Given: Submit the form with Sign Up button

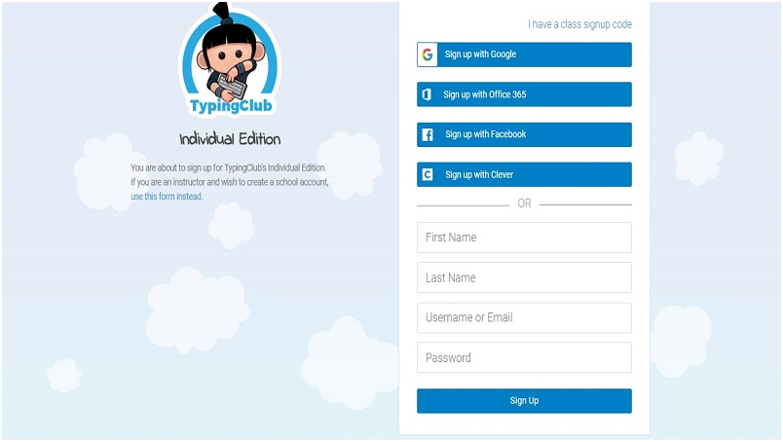Looking at the screenshot, I should pyautogui.click(x=524, y=400).
